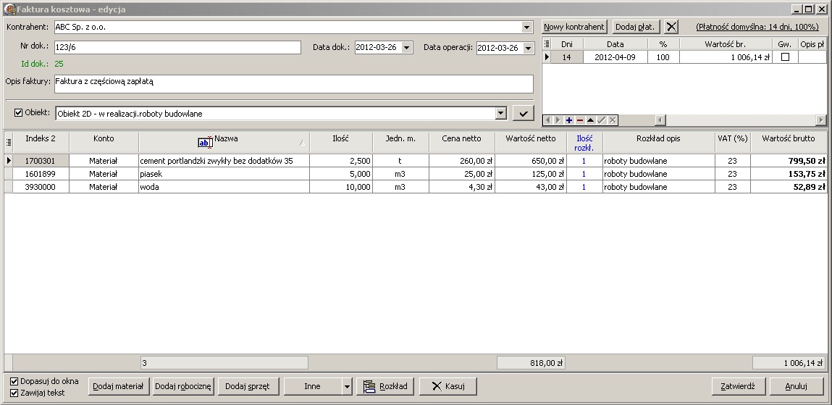Click Wartość brutto column header
This screenshot has height=405, width=832.
(789, 142)
